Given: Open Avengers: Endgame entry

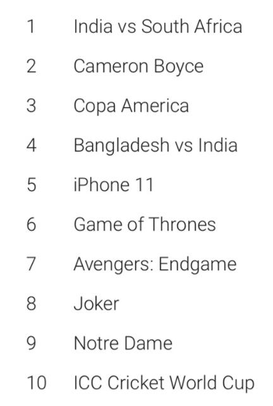Looking at the screenshot, I should click(x=155, y=265).
